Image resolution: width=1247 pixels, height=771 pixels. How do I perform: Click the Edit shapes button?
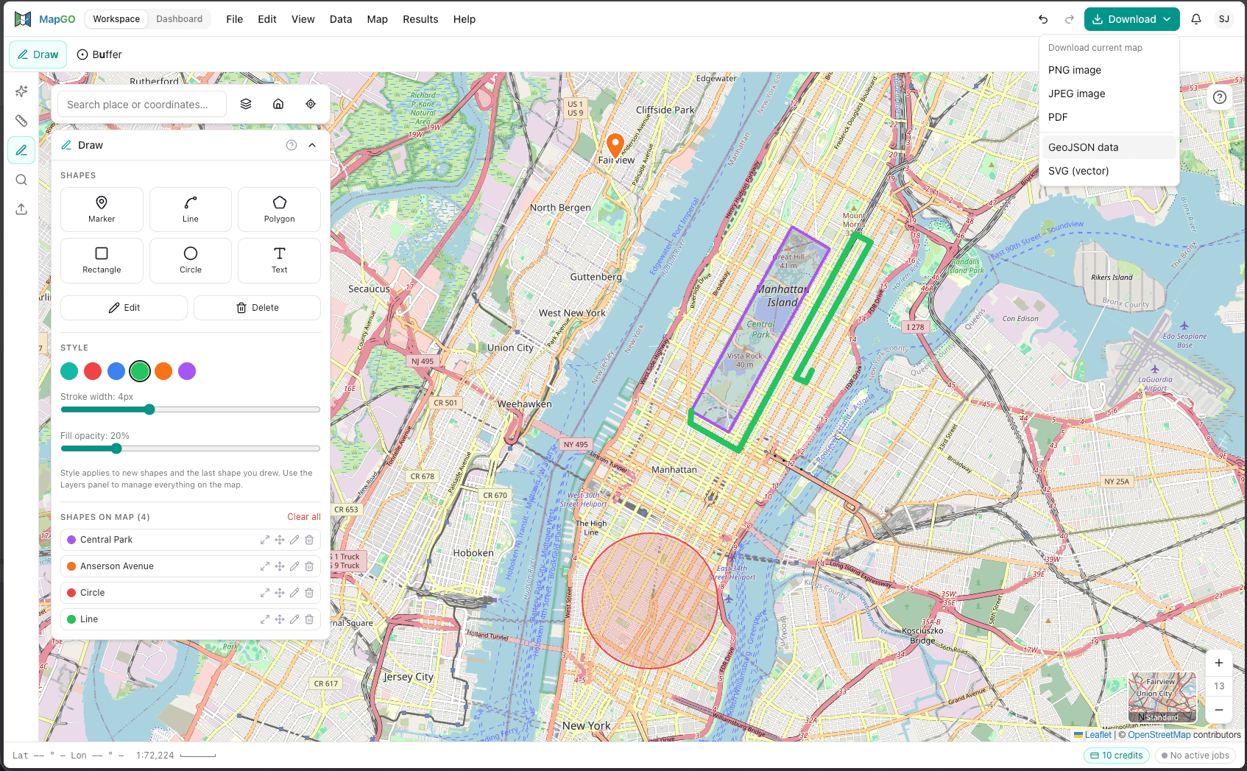pyautogui.click(x=124, y=308)
